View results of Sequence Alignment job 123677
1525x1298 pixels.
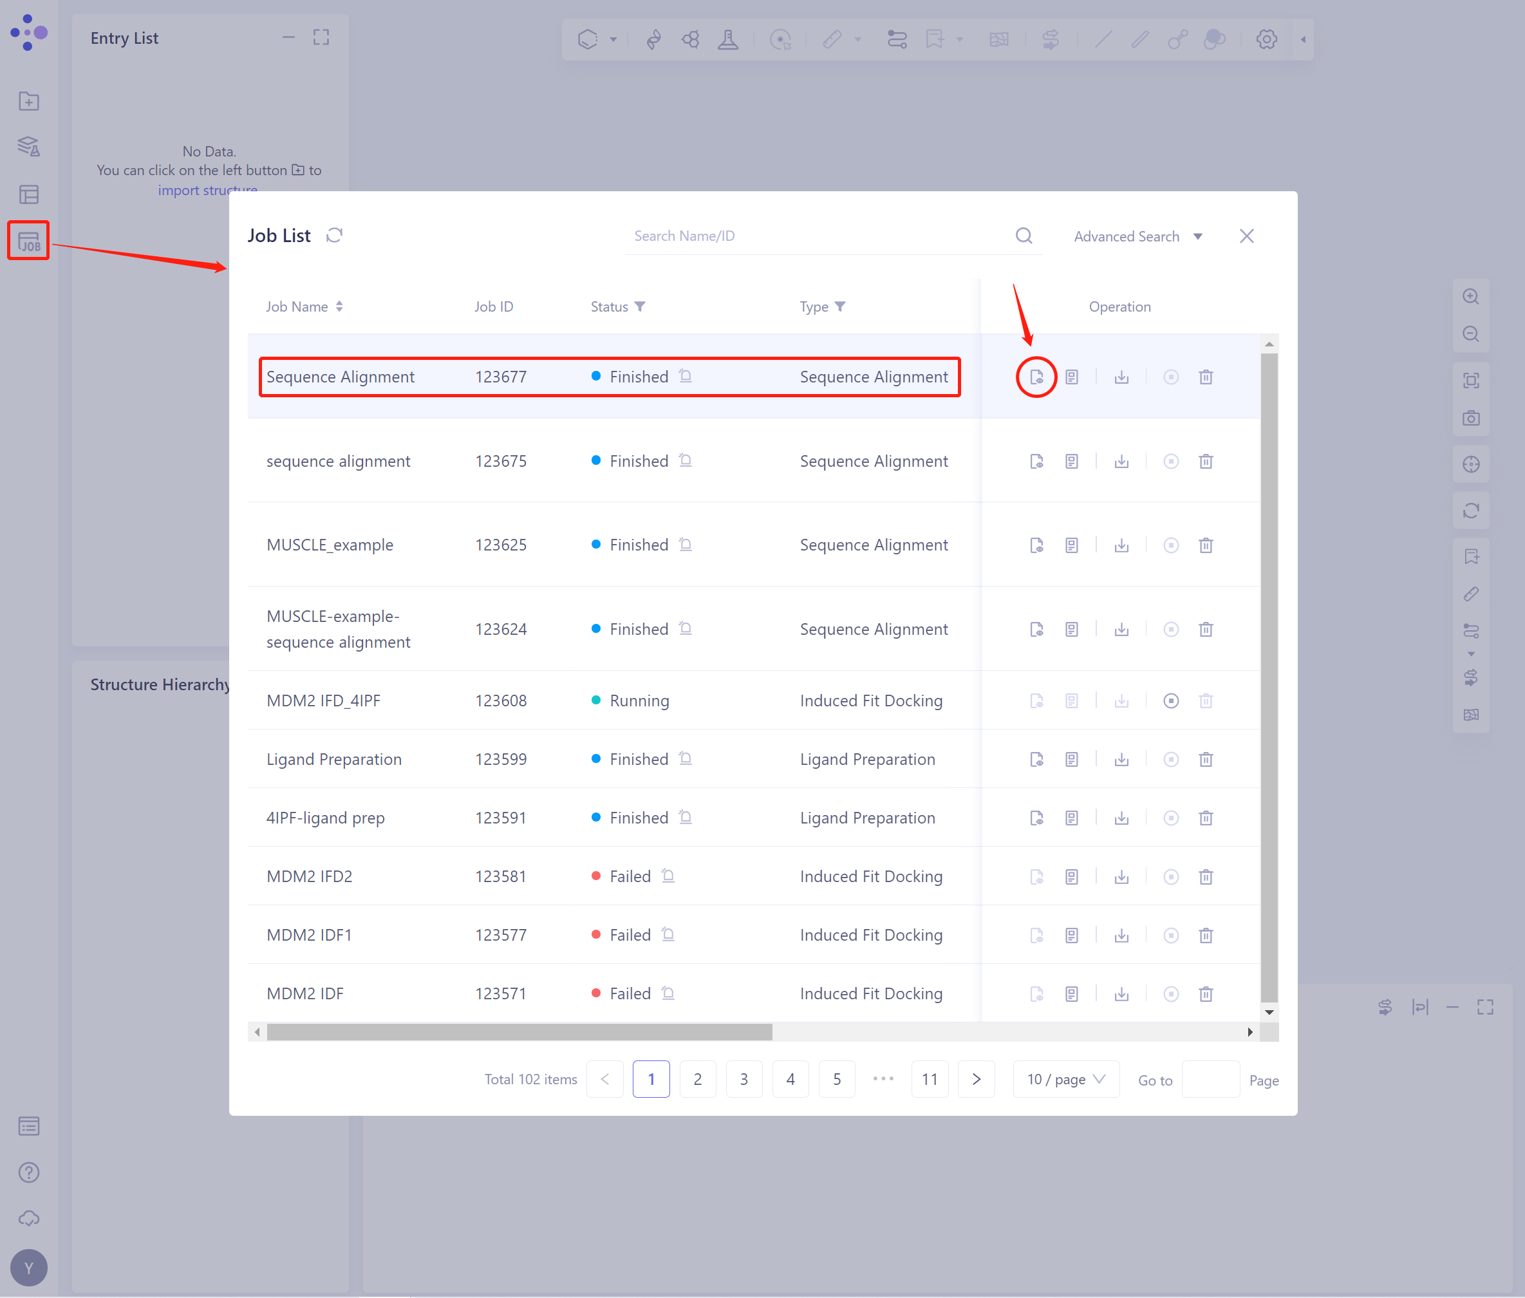click(x=1036, y=377)
